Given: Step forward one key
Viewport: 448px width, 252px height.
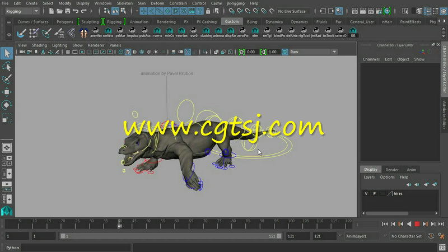Looking at the screenshot, I should tap(425, 224).
